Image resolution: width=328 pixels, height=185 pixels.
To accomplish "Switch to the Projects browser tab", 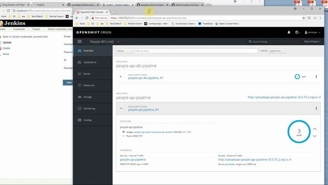I will point(48,5).
